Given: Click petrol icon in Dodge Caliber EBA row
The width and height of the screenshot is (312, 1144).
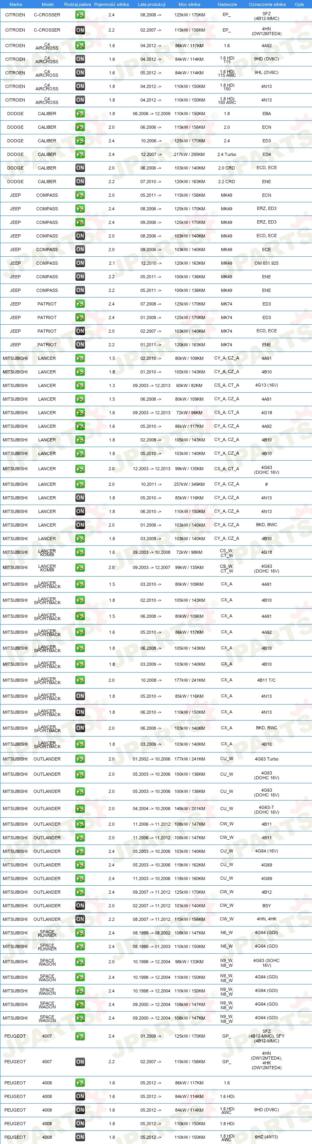Looking at the screenshot, I should coord(80,114).
